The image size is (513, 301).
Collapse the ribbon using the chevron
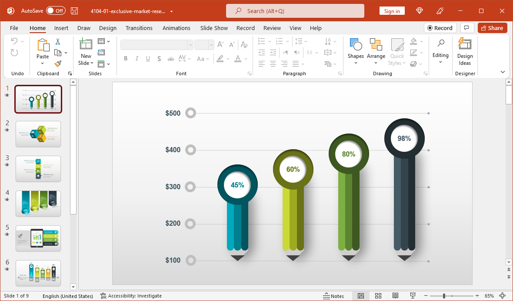pyautogui.click(x=503, y=72)
